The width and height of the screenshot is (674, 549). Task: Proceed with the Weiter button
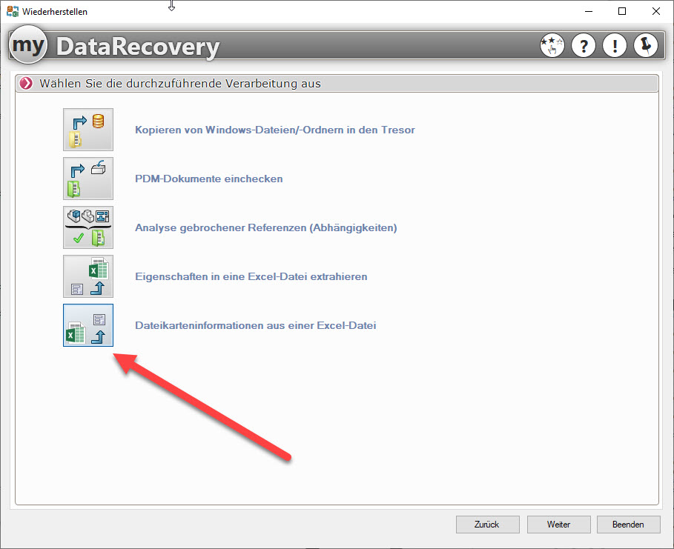(559, 525)
